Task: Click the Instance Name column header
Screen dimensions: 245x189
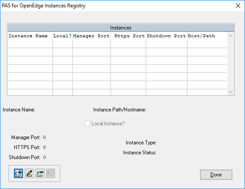Action: coord(29,36)
